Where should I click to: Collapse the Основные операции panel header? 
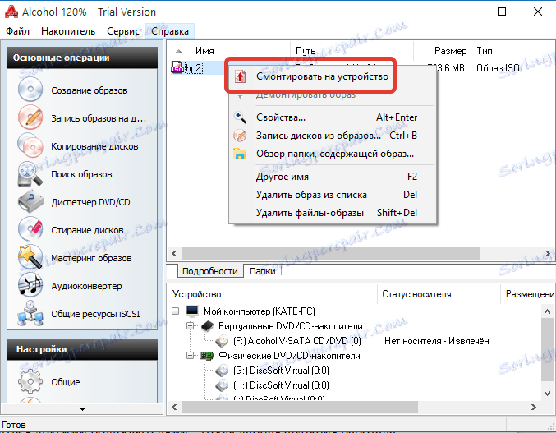click(82, 58)
